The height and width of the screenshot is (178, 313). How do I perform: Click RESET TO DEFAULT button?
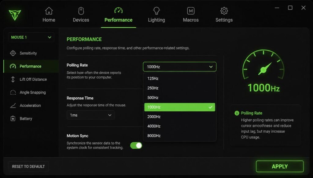click(28, 166)
